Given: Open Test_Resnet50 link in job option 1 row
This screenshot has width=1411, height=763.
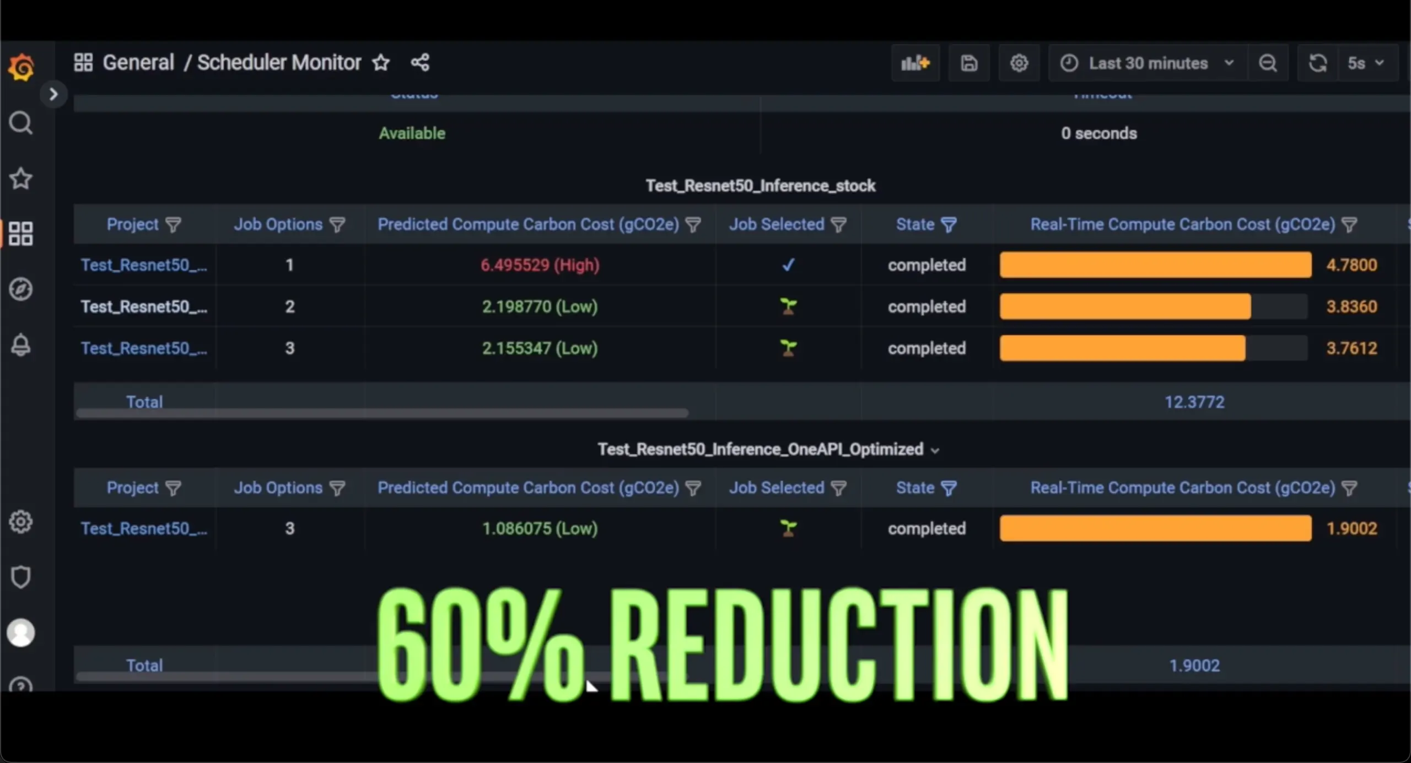Looking at the screenshot, I should 144,265.
